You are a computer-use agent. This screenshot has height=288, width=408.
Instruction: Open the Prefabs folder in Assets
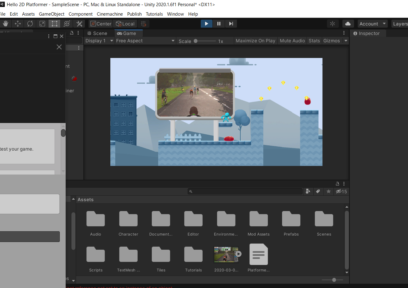[291, 219]
